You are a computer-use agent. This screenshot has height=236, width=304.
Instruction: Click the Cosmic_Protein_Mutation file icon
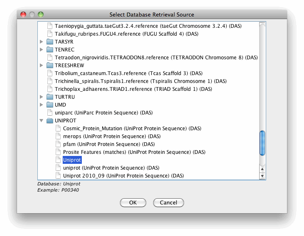point(59,129)
